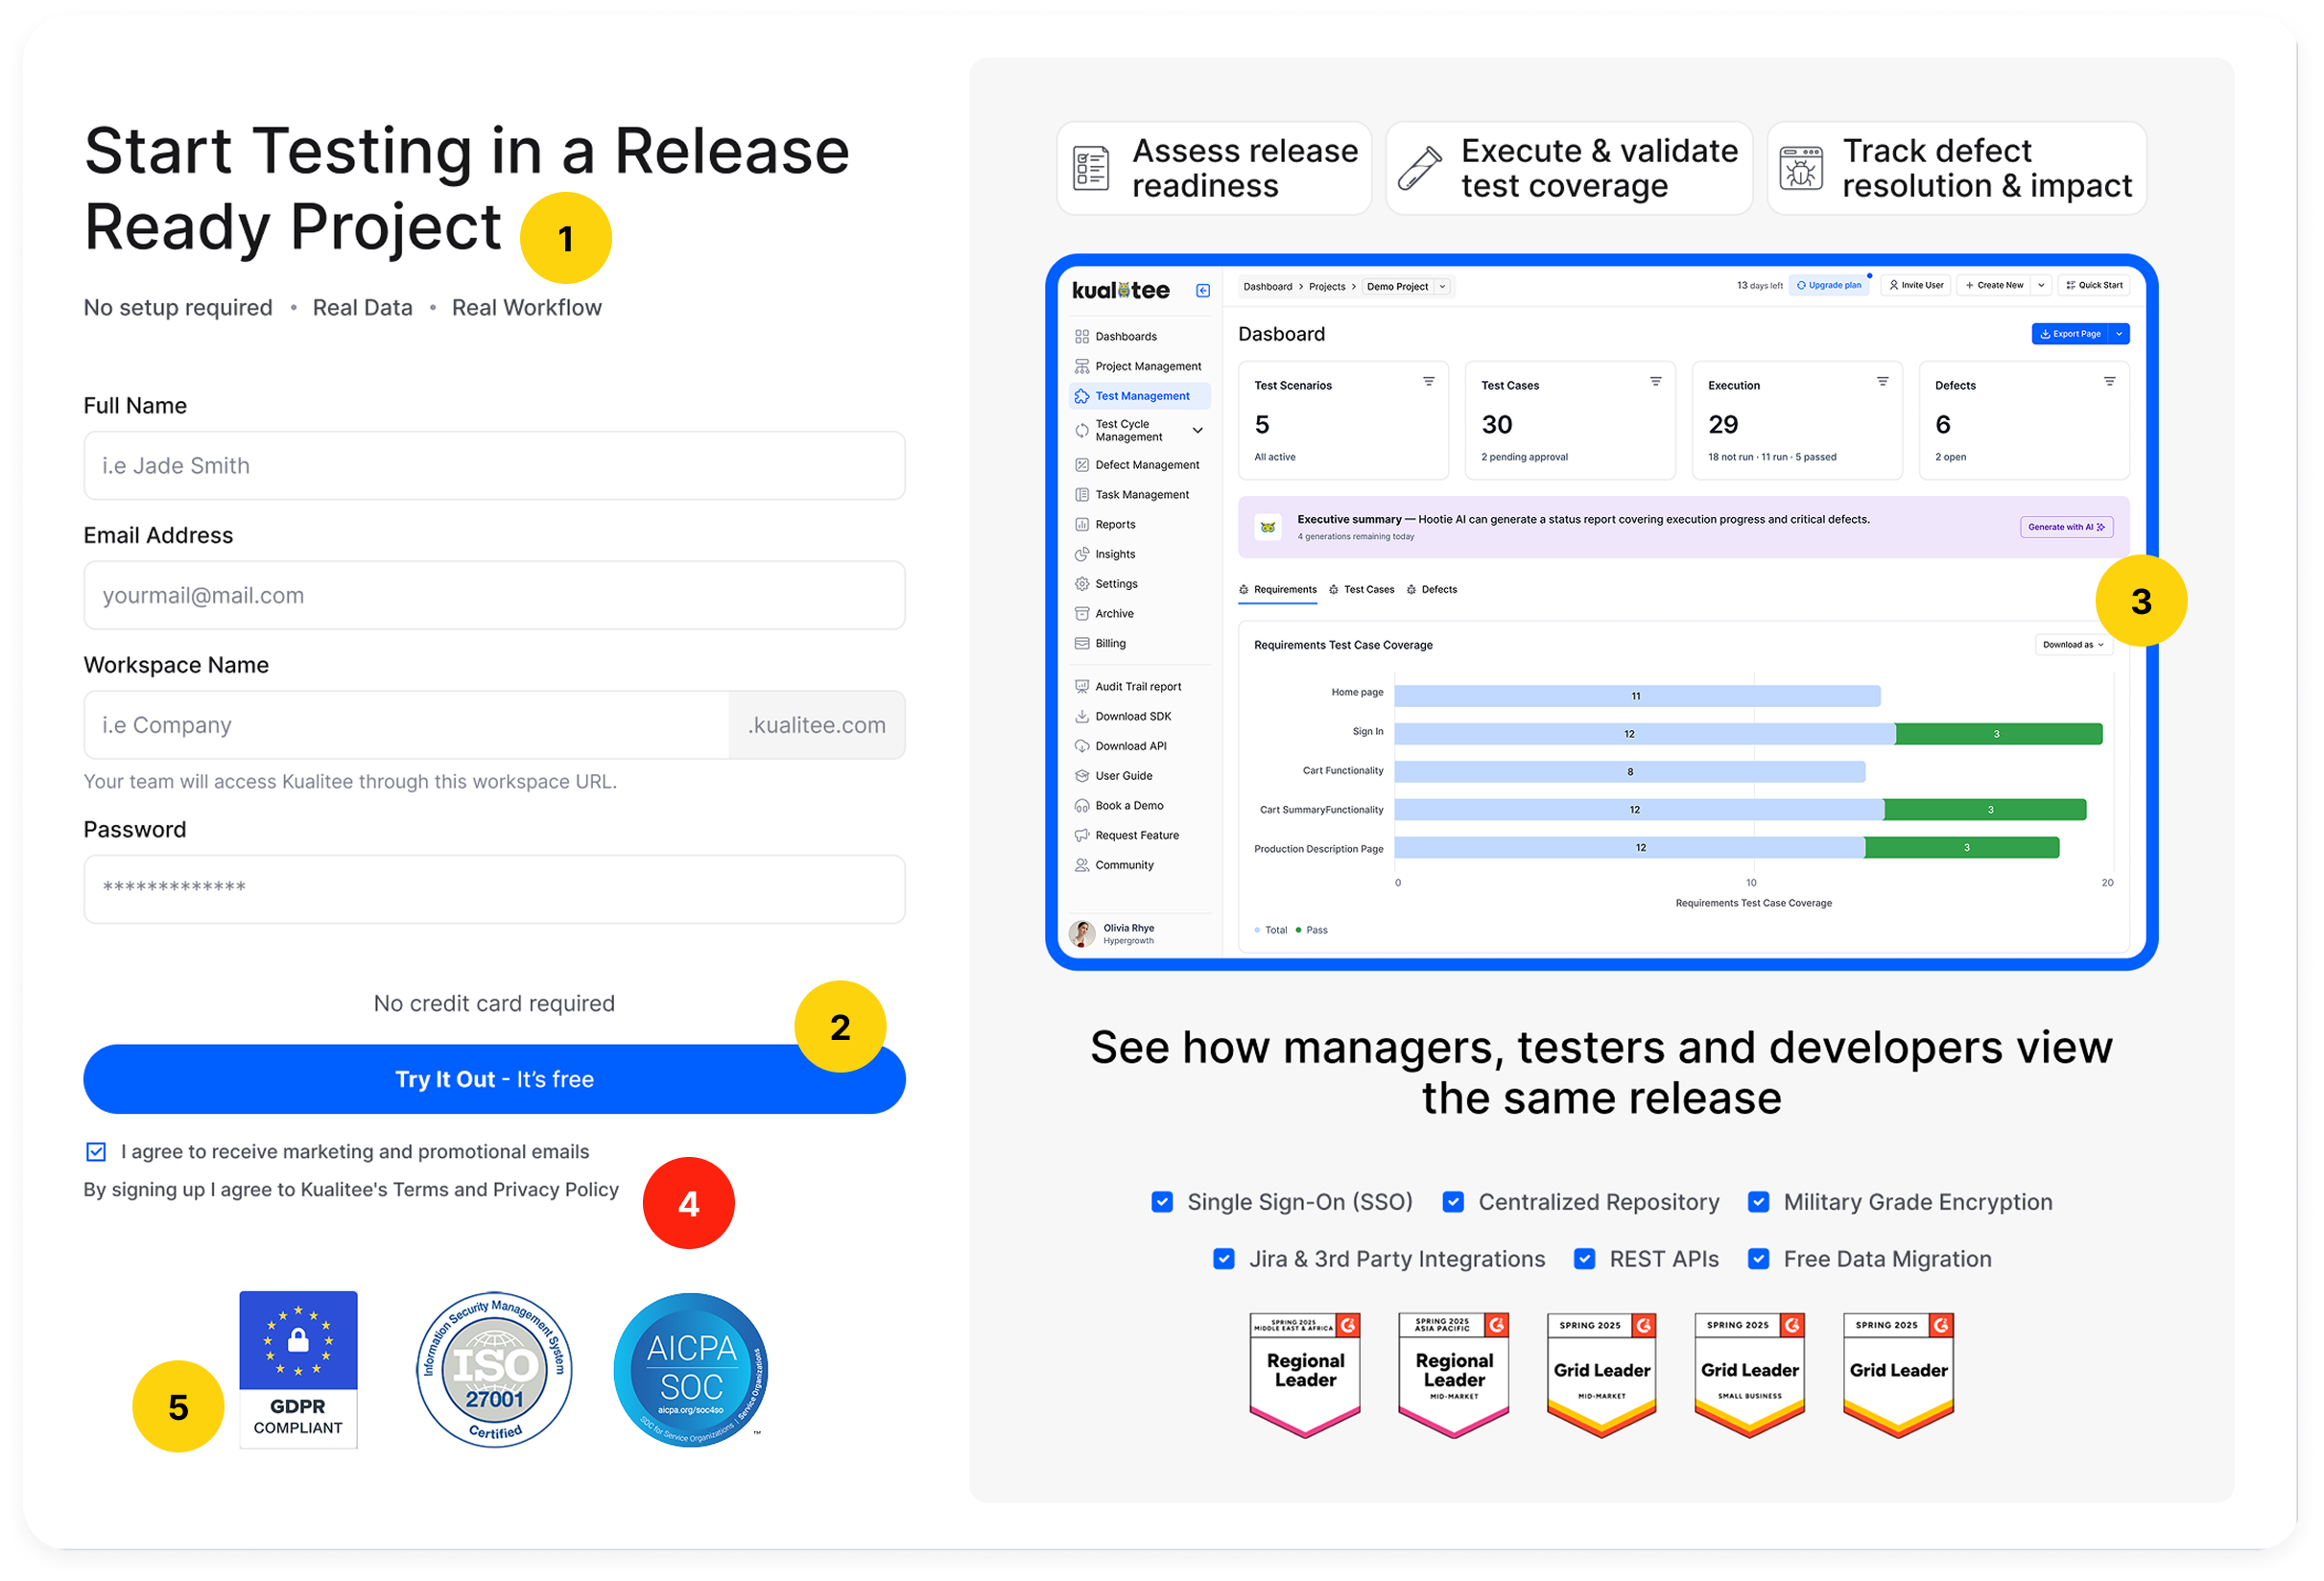The width and height of the screenshot is (2324, 1581).
Task: Collapse the sidebar using the icon beside kualitee logo
Action: click(x=1203, y=291)
